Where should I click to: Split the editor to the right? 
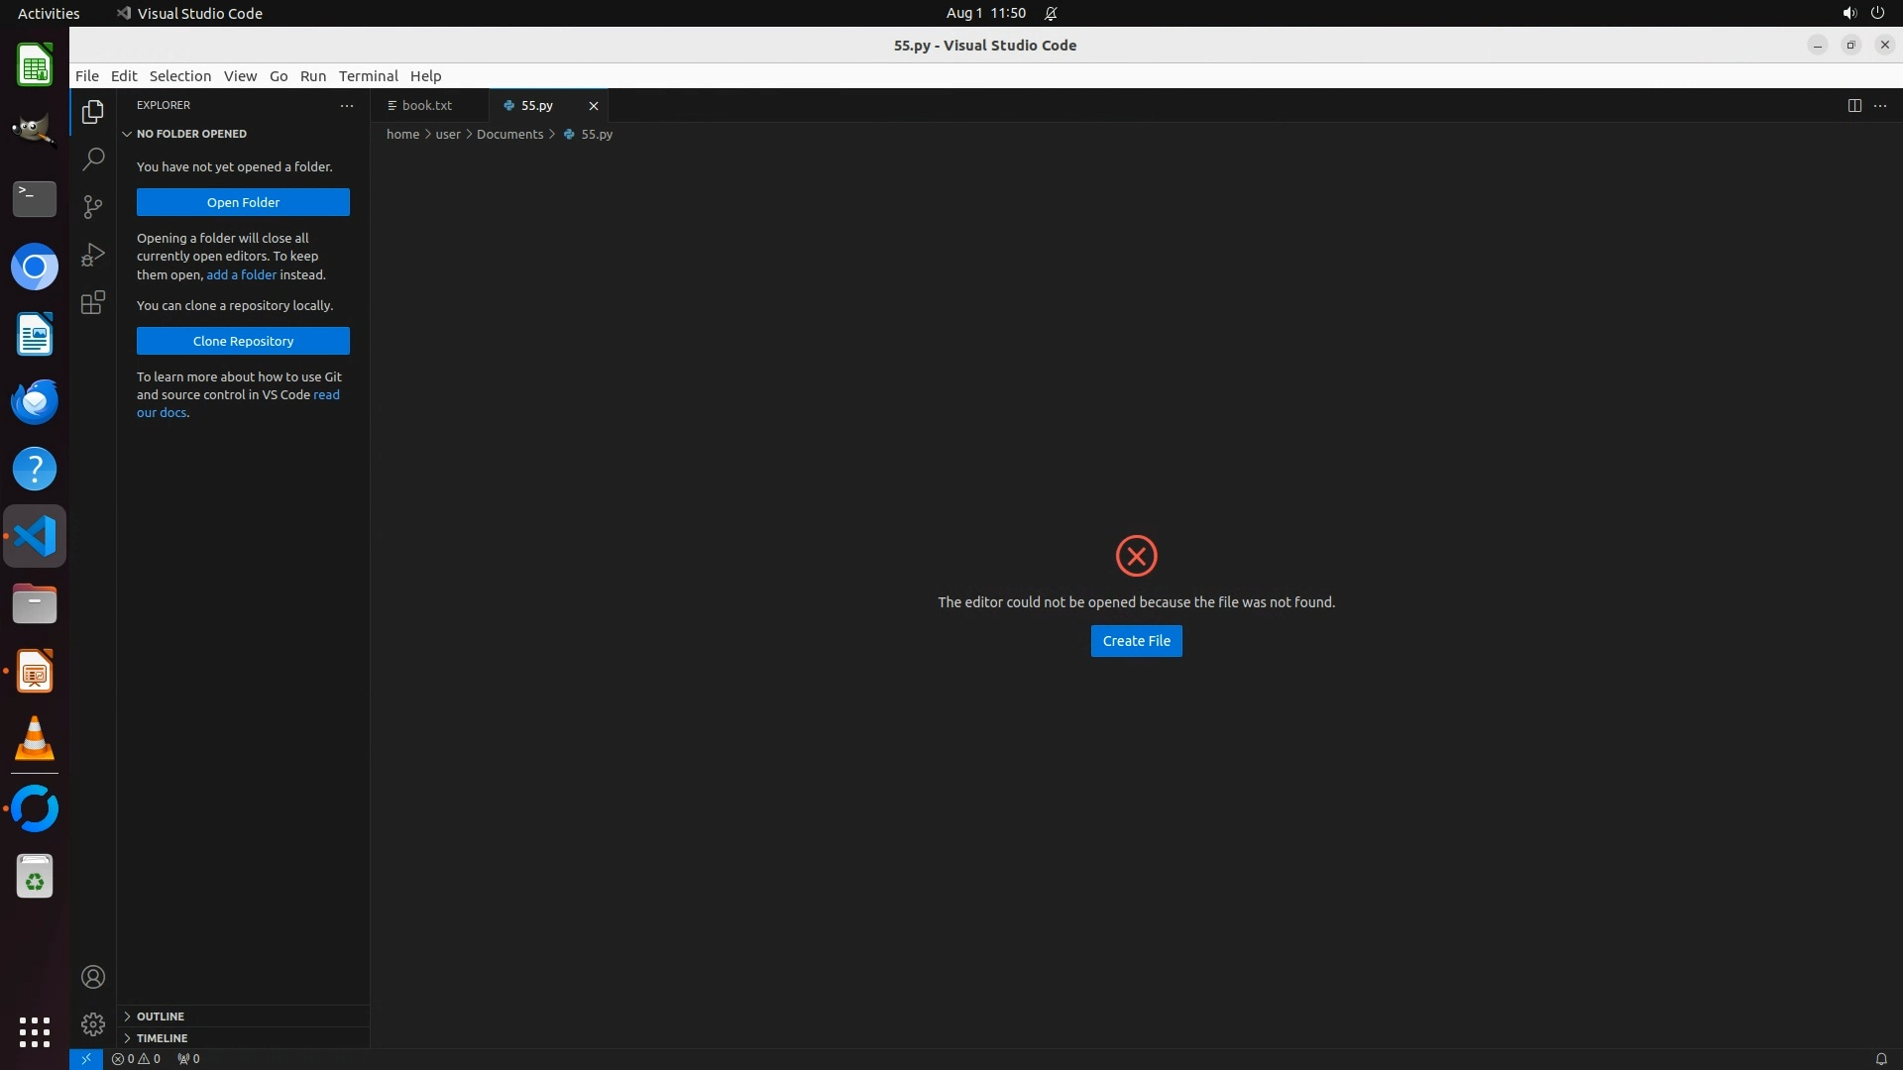(x=1853, y=105)
